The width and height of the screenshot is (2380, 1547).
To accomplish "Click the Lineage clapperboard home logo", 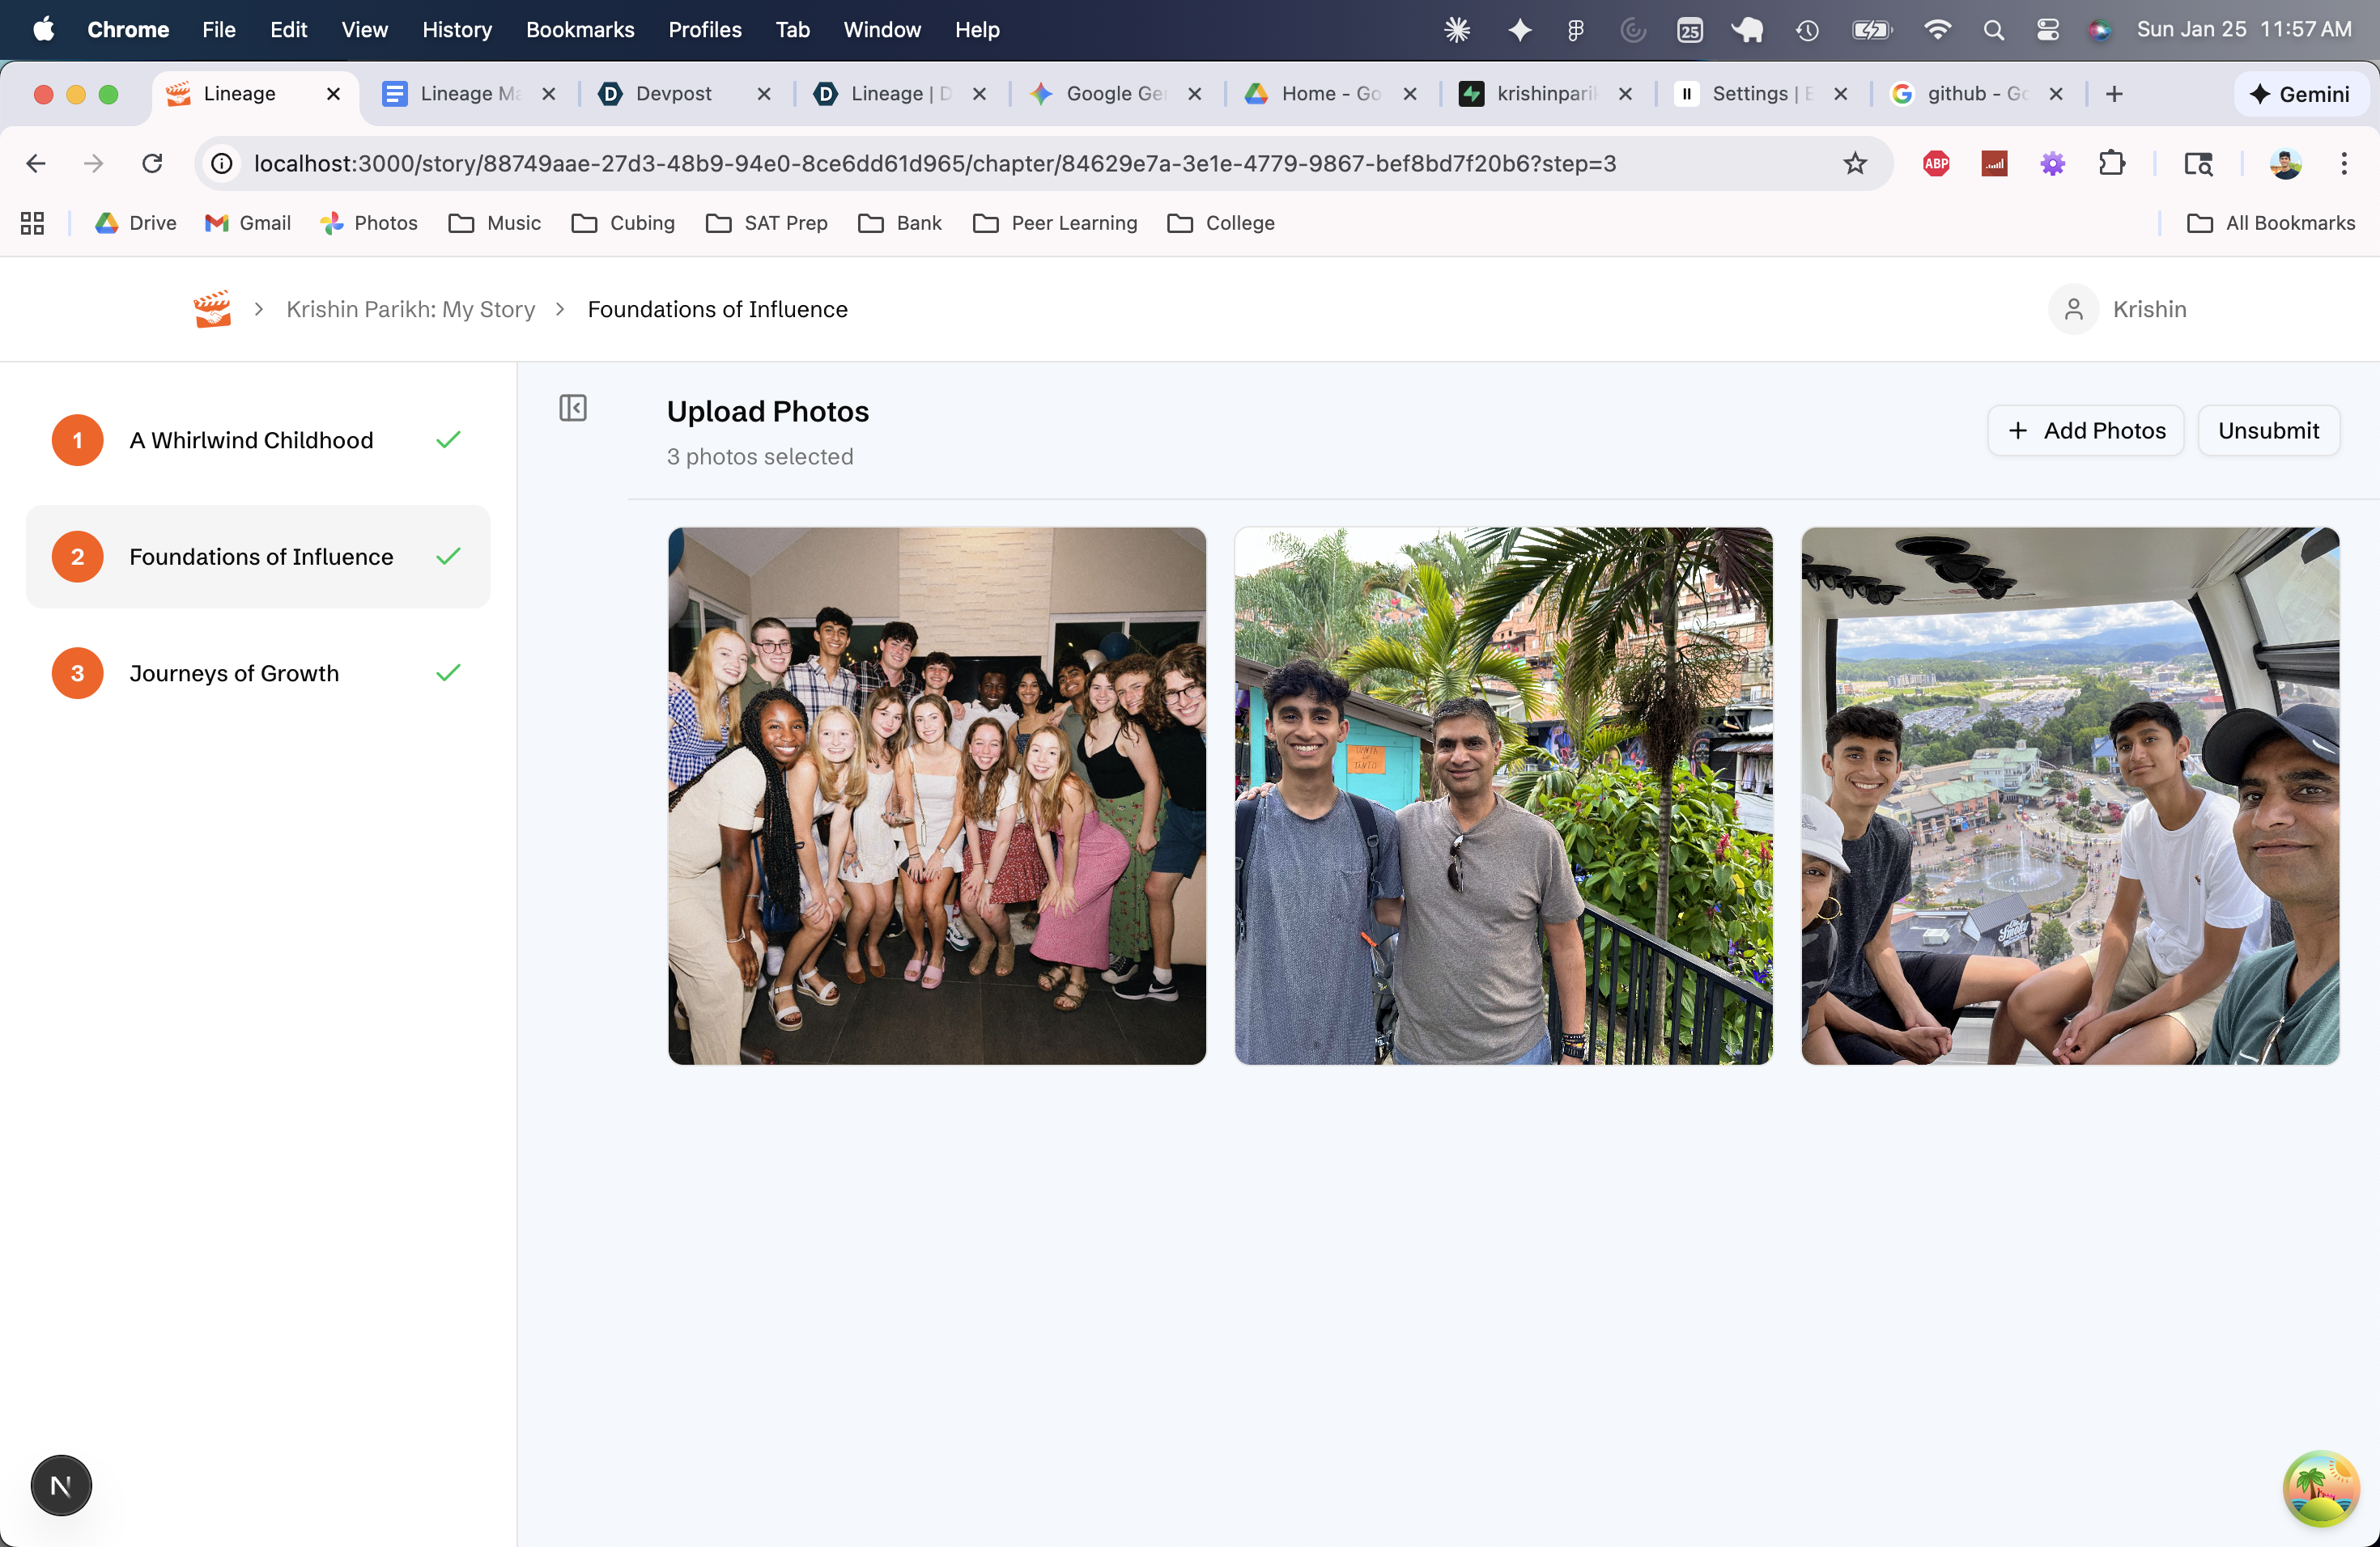I will click(212, 309).
